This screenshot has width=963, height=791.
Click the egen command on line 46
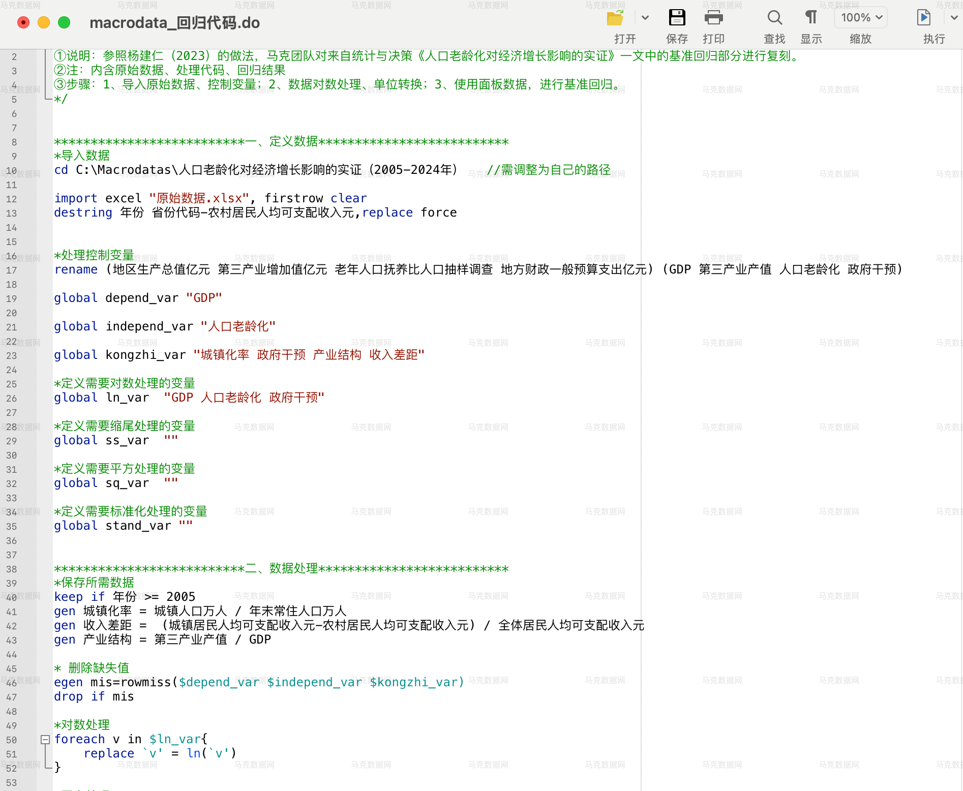(x=68, y=682)
